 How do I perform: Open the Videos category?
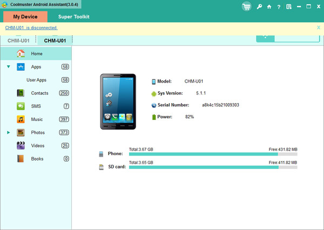pos(37,145)
